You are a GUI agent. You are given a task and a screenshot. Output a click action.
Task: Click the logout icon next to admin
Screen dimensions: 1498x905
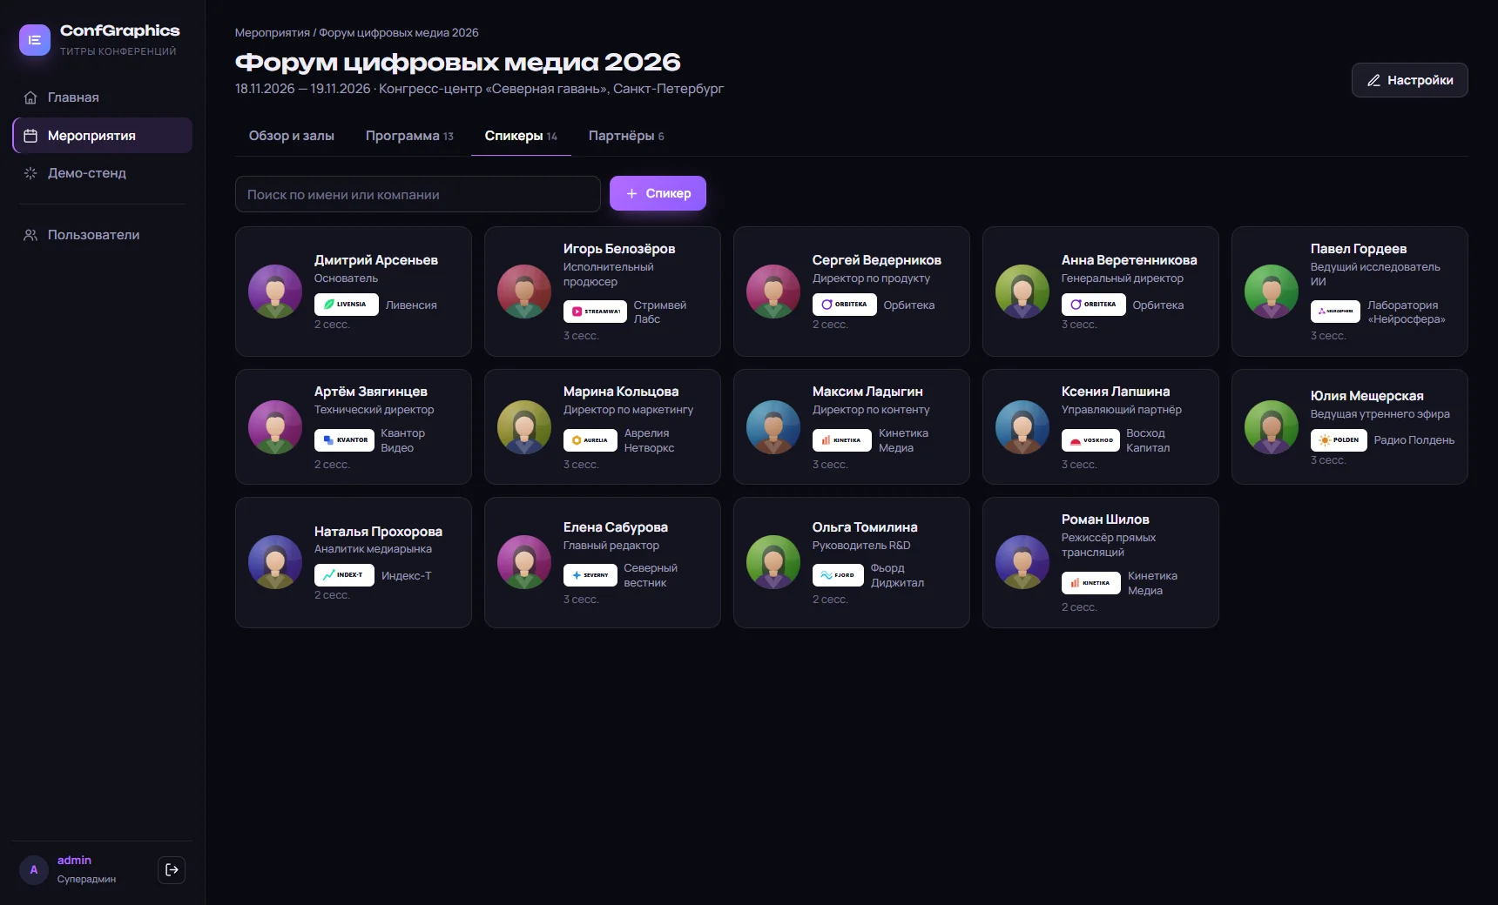[172, 869]
